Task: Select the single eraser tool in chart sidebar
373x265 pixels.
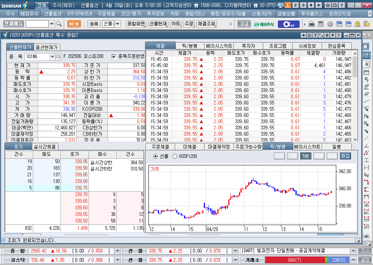Action: pyautogui.click(x=366, y=94)
